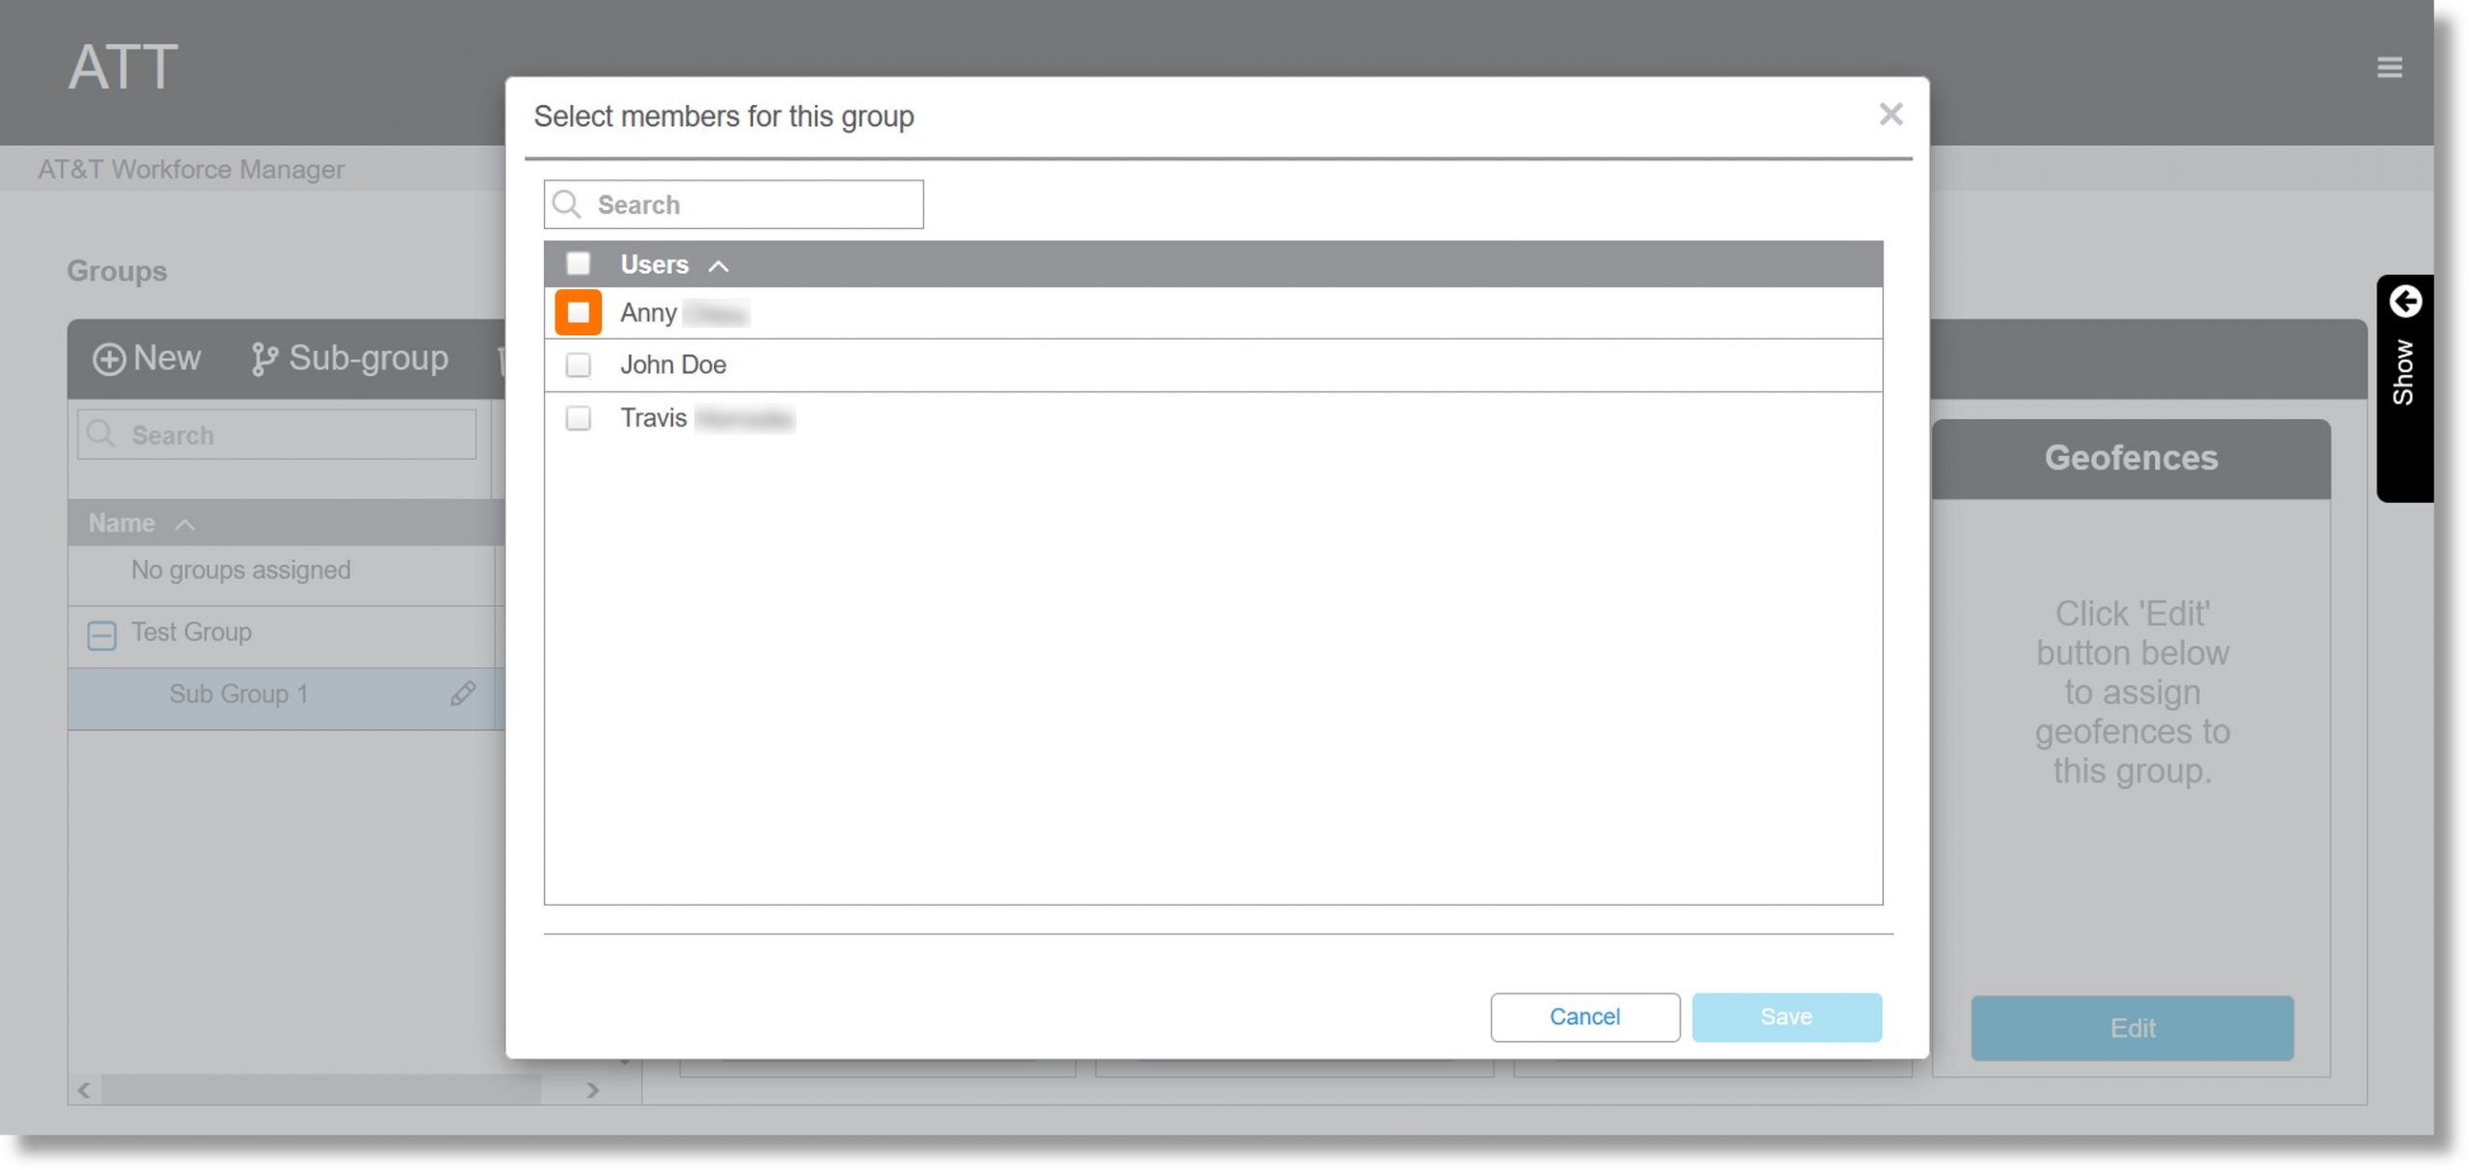Enable checkbox to select John Doe

578,365
